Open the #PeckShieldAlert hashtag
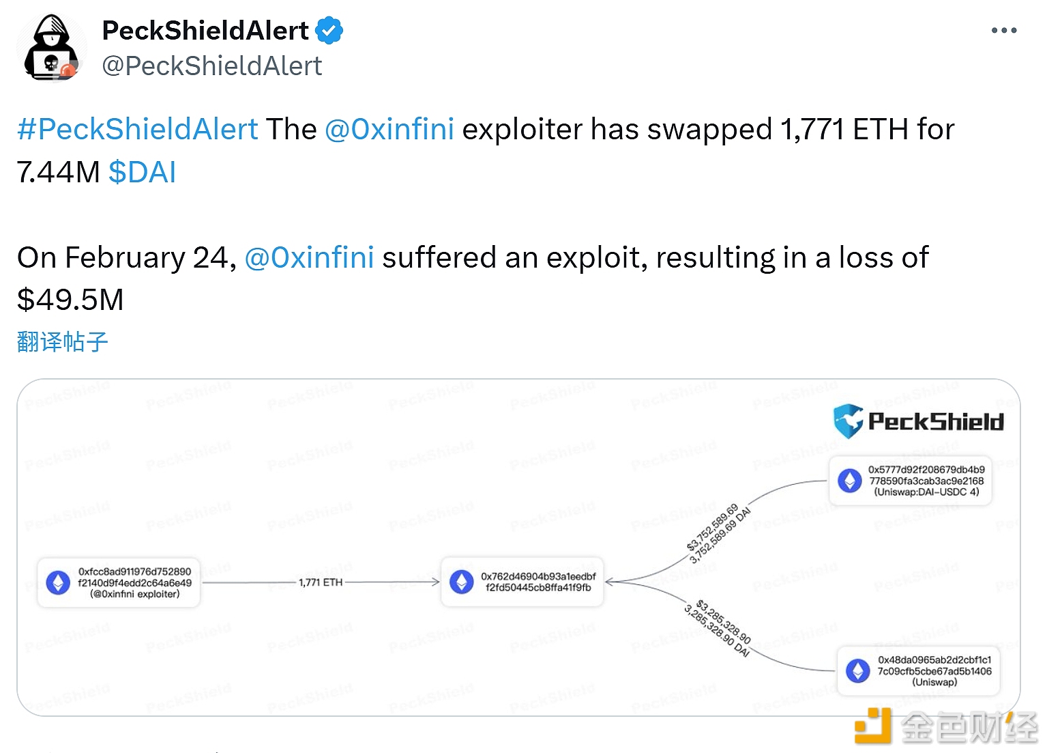The height and width of the screenshot is (753, 1047). point(138,129)
